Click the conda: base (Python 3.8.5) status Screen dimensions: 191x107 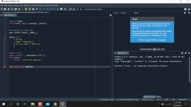(x=128, y=100)
